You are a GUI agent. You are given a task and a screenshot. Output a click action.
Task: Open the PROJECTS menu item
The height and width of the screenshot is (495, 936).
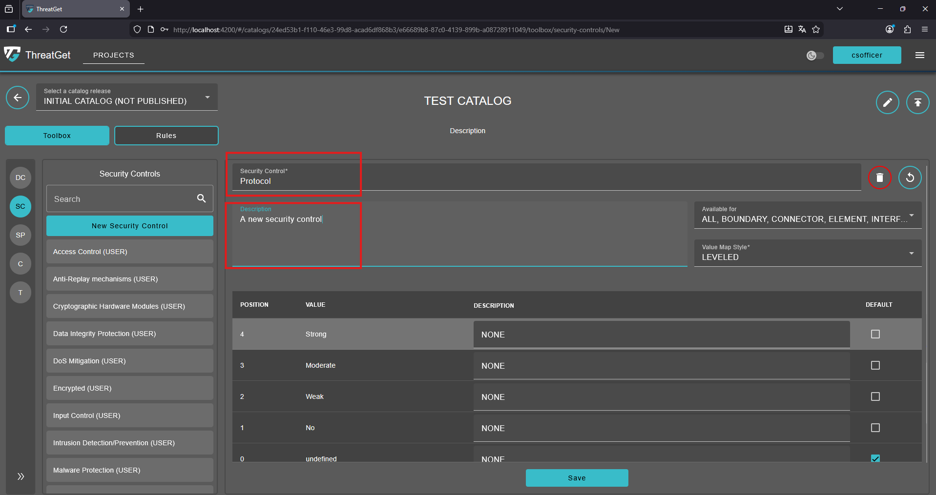(x=113, y=55)
